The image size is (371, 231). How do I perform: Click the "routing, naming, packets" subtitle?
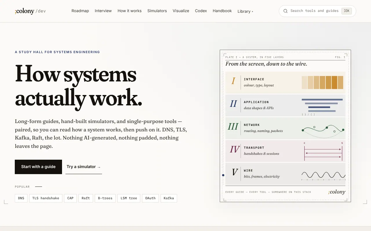263,131
